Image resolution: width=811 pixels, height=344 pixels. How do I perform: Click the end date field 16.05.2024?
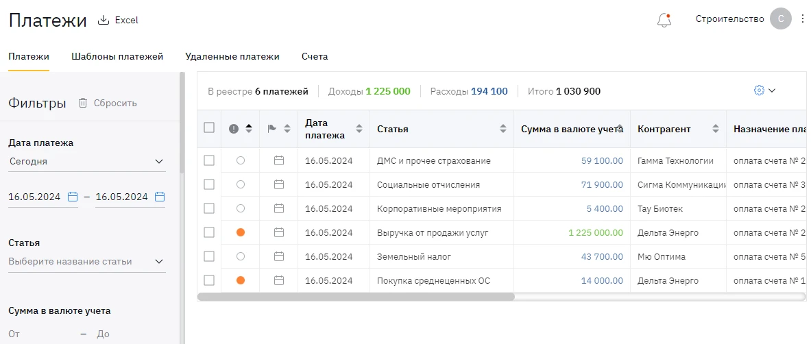tap(121, 197)
